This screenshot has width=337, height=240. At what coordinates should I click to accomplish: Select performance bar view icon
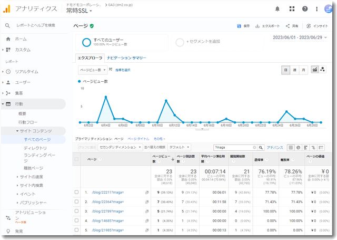point(305,148)
